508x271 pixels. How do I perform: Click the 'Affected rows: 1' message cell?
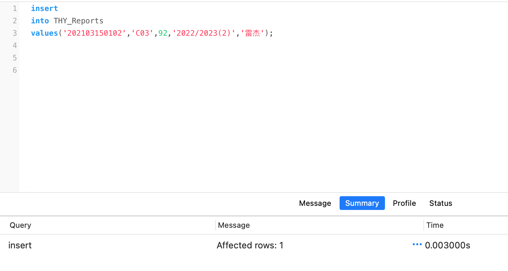click(x=250, y=245)
